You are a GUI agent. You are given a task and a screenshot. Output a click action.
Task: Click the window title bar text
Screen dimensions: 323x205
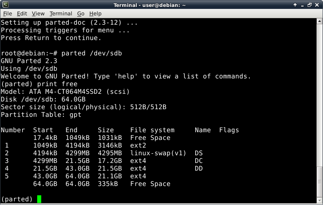[x=160, y=5]
